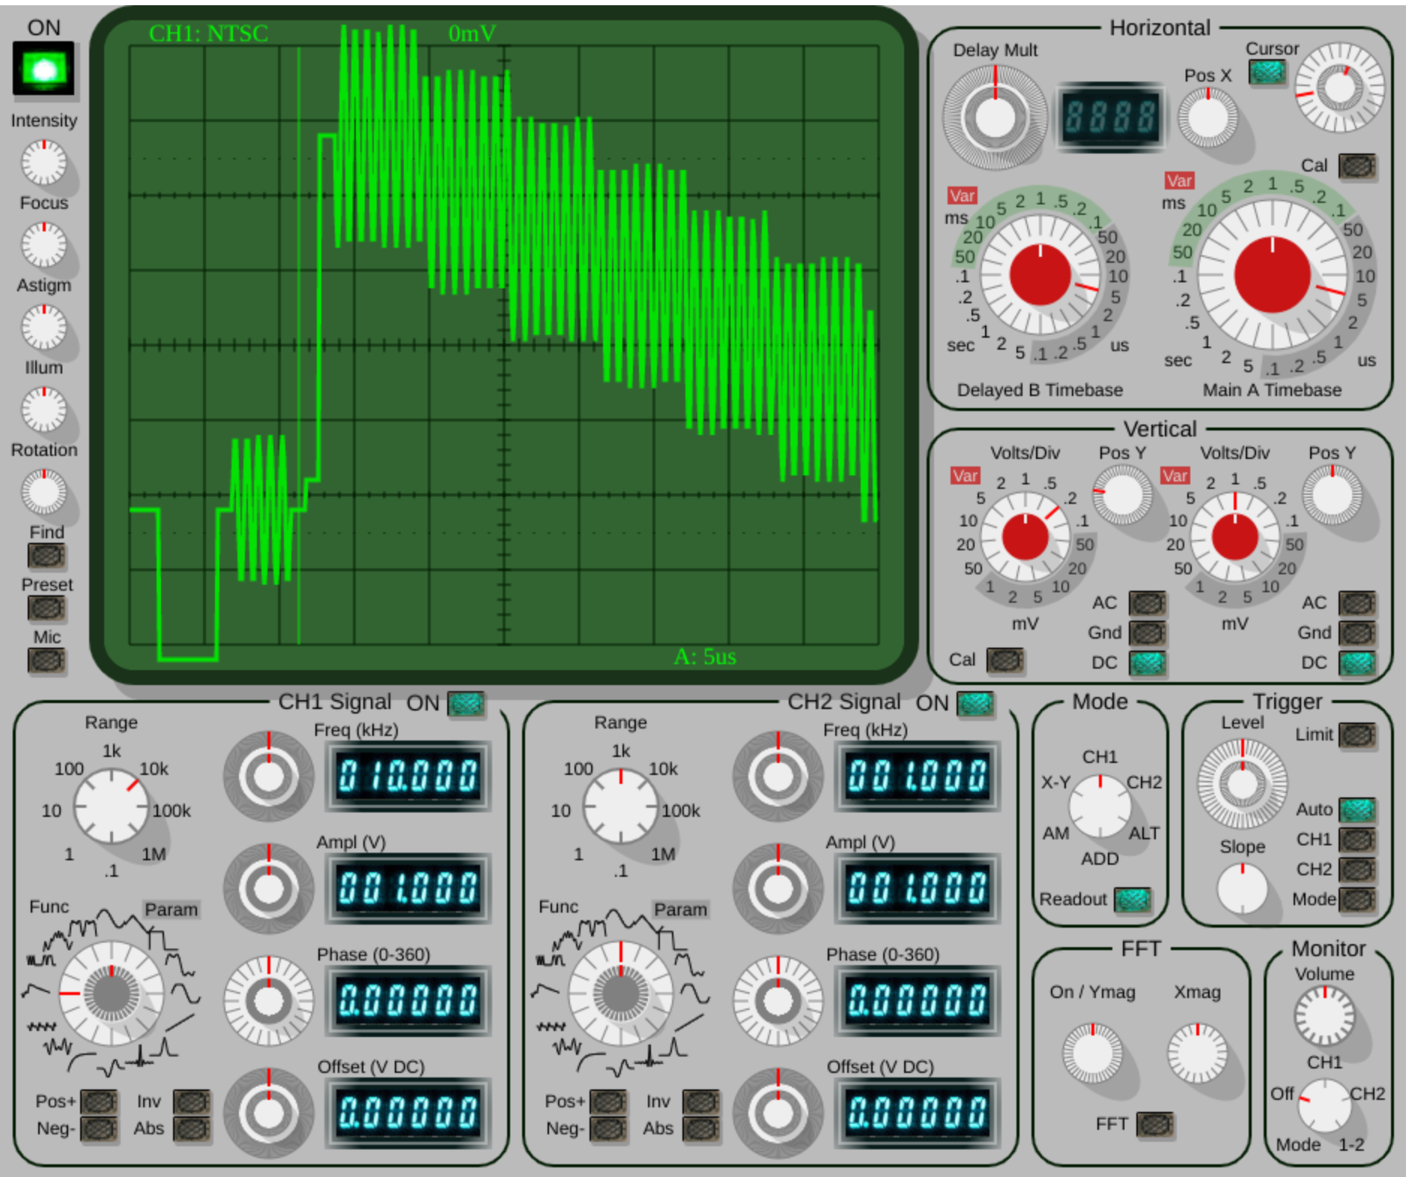Select AC coupling for first vertical channel

[1148, 603]
